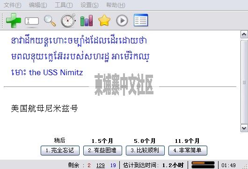Screen dimensions: 248x169
Task: Choose the 2.有些困难 answer button
Action: 102,150
